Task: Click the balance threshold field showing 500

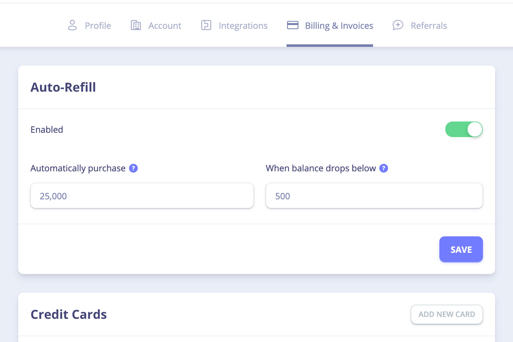Action: click(x=374, y=196)
